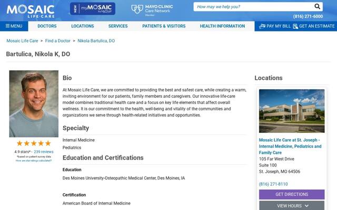This screenshot has width=337, height=210.
Task: Call the (816) 271-6000 header number
Action: [308, 16]
